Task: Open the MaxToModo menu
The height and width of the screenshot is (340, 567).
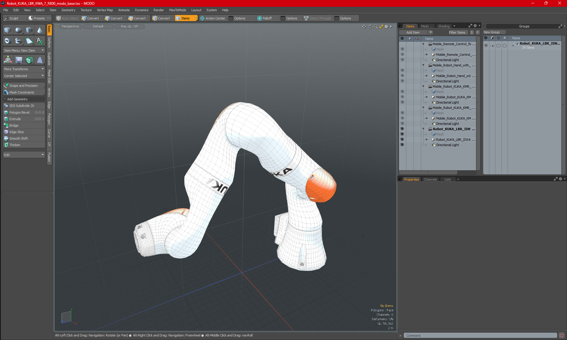Action: (x=177, y=10)
